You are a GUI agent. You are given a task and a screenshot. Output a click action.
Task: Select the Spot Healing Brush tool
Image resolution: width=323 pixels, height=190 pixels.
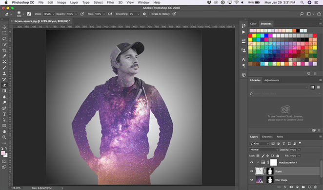coord(4,62)
